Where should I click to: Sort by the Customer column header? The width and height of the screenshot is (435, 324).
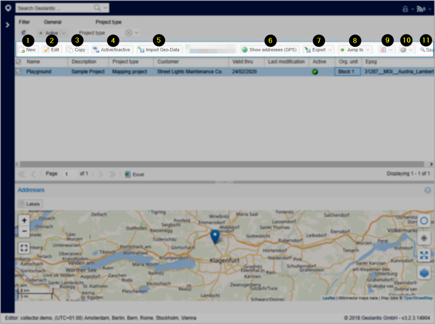point(168,61)
